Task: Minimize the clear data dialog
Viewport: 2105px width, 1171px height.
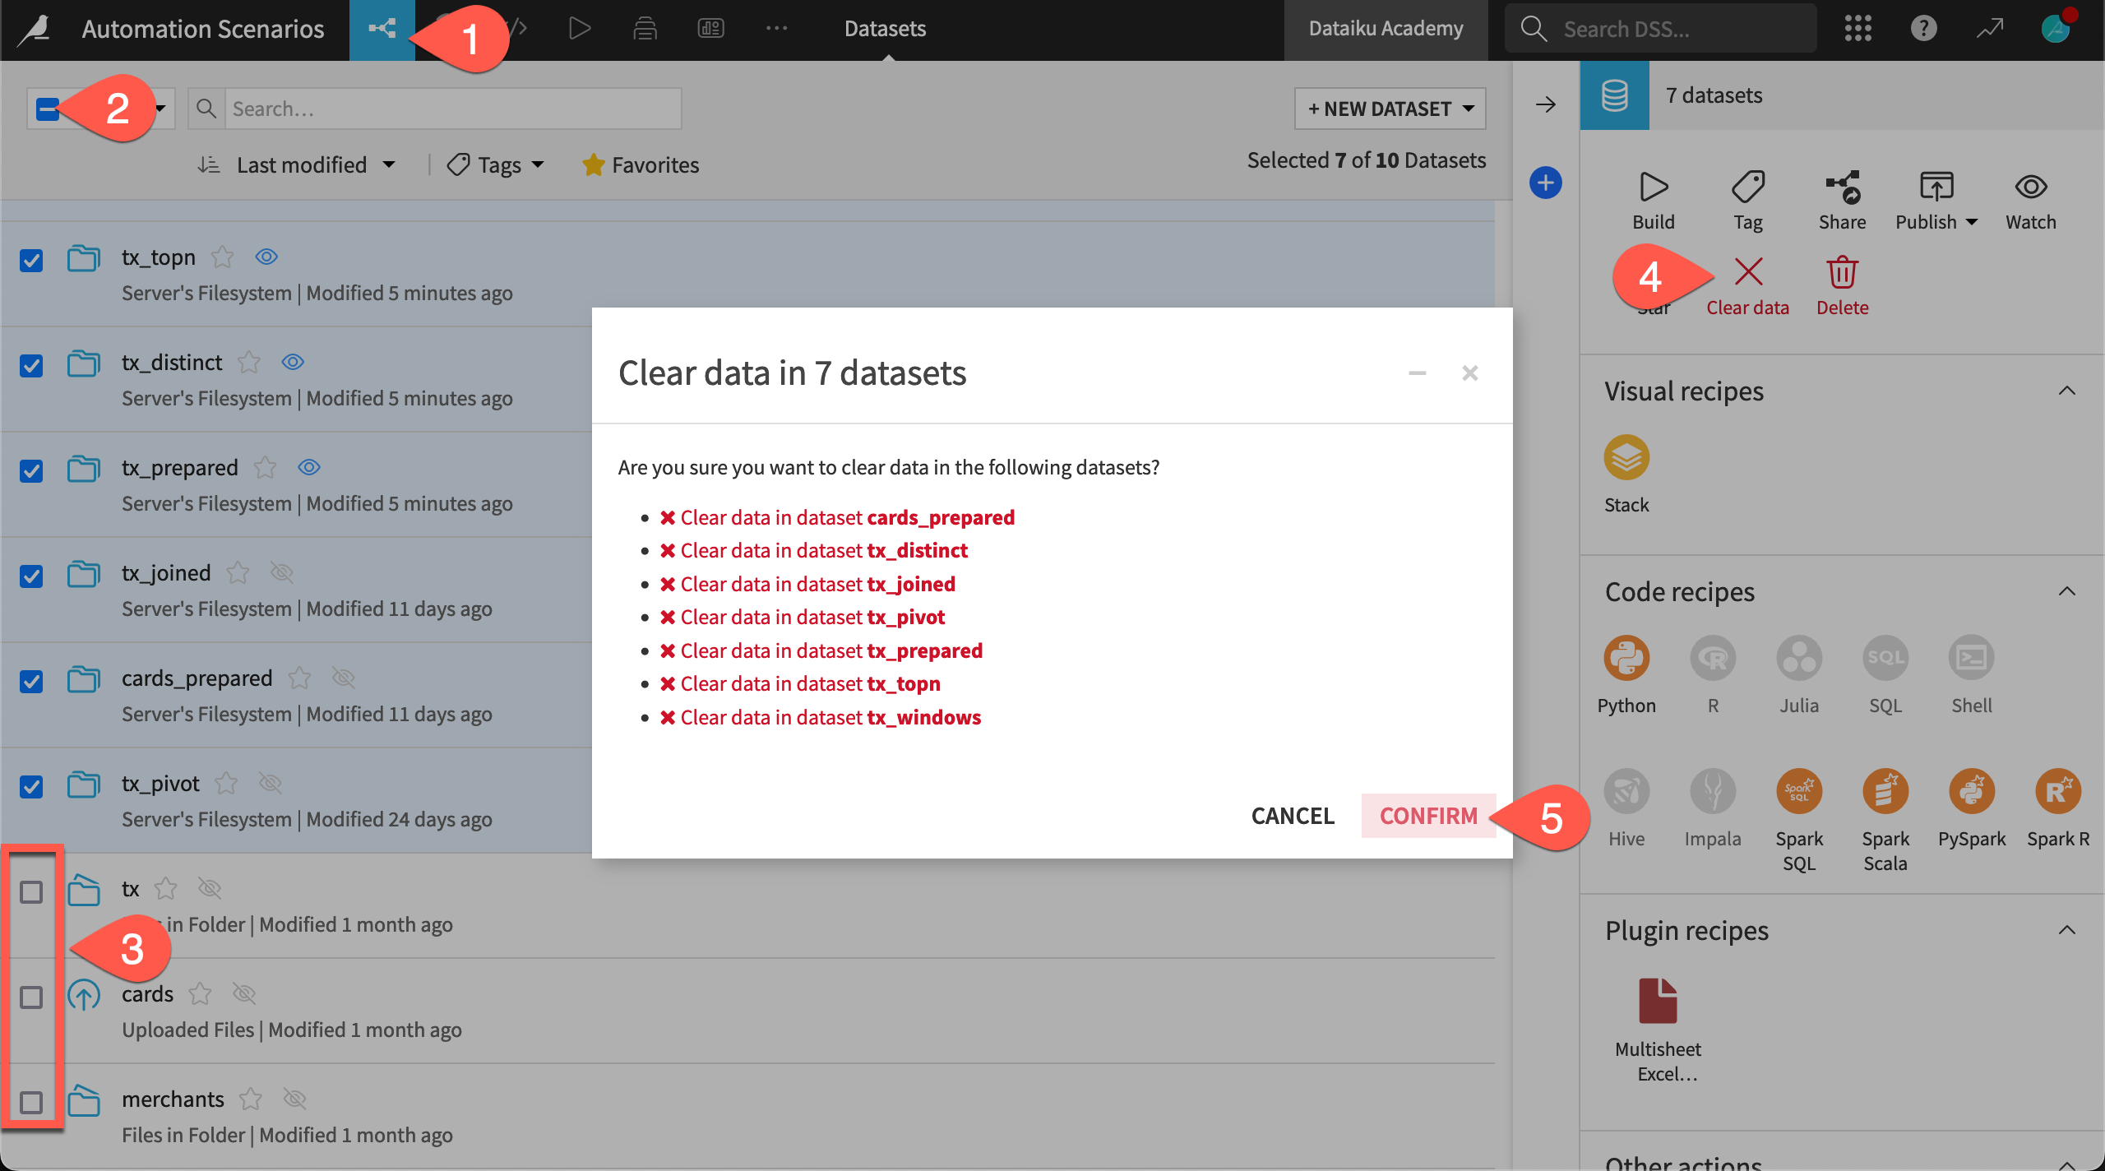Action: (x=1417, y=373)
